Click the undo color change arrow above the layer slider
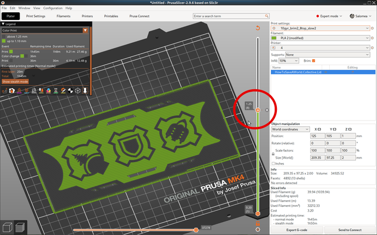The height and width of the screenshot is (235, 377). (257, 28)
